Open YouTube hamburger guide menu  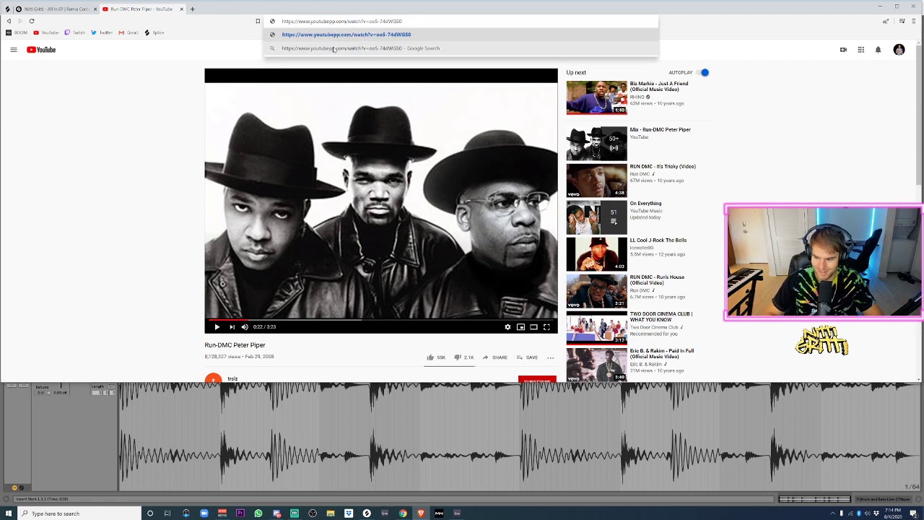click(x=13, y=50)
